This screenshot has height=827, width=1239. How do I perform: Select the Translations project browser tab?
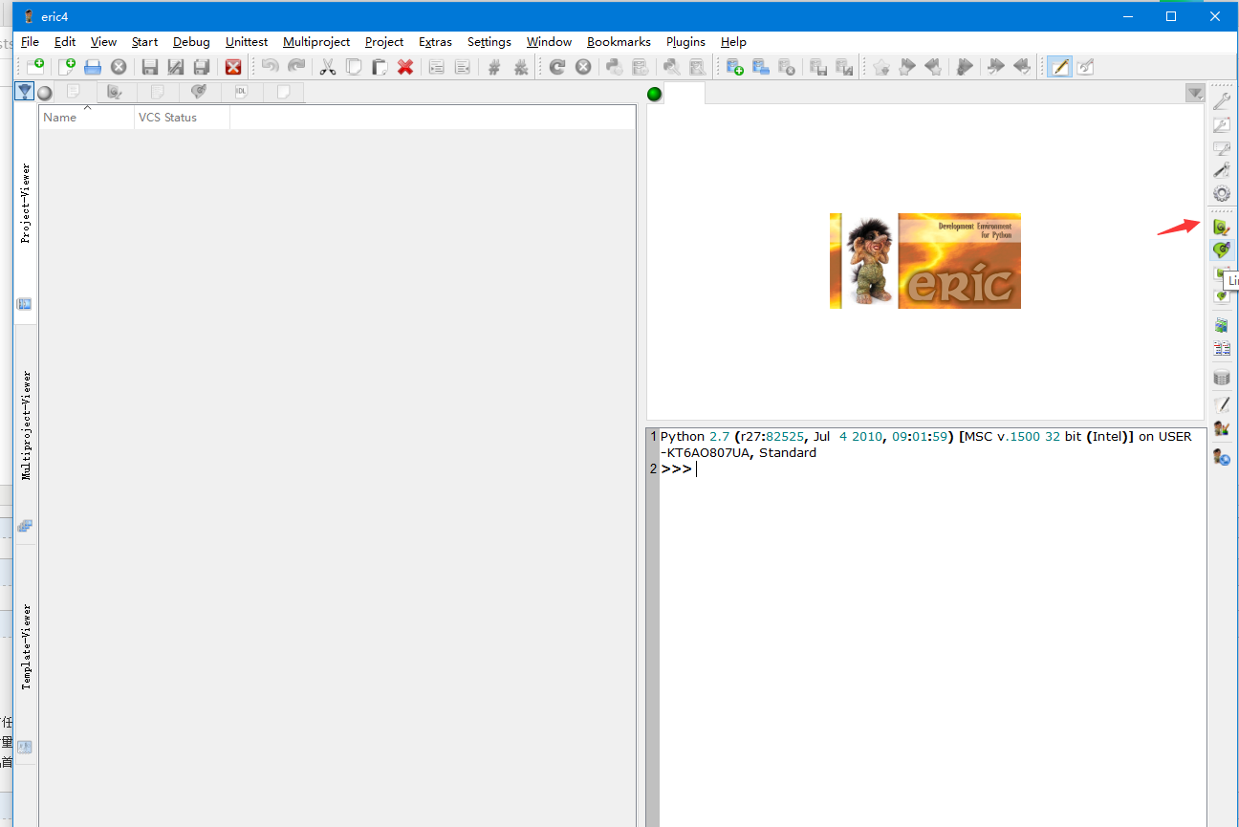pyautogui.click(x=199, y=92)
